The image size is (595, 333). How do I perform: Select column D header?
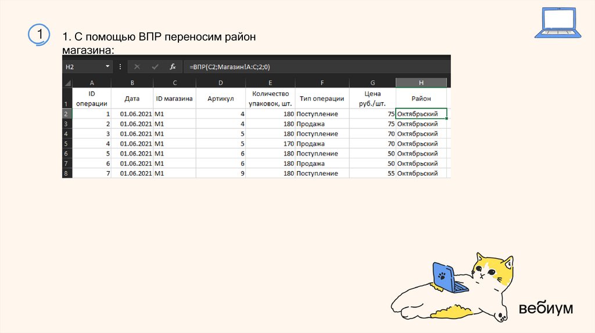(x=220, y=83)
